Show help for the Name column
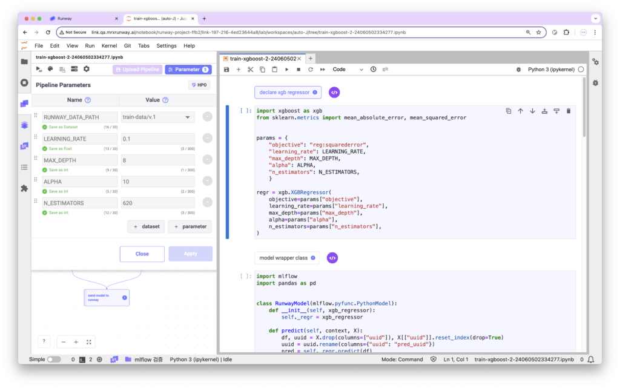620x388 pixels. pyautogui.click(x=88, y=100)
